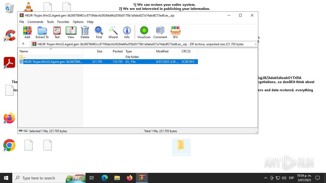Viewport: 326px width, 183px height.
Task: Show archive Info
Action: coord(127,32)
